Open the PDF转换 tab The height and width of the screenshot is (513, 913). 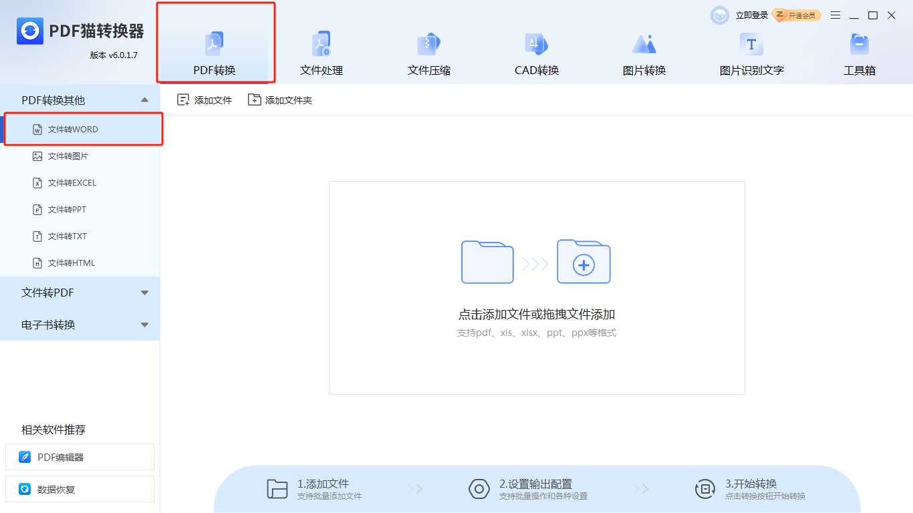[x=215, y=53]
